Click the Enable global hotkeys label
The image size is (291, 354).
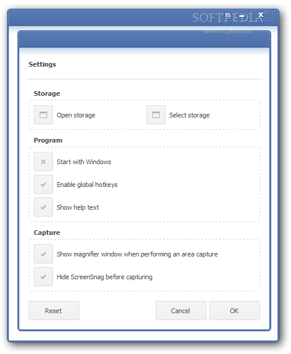(x=87, y=185)
